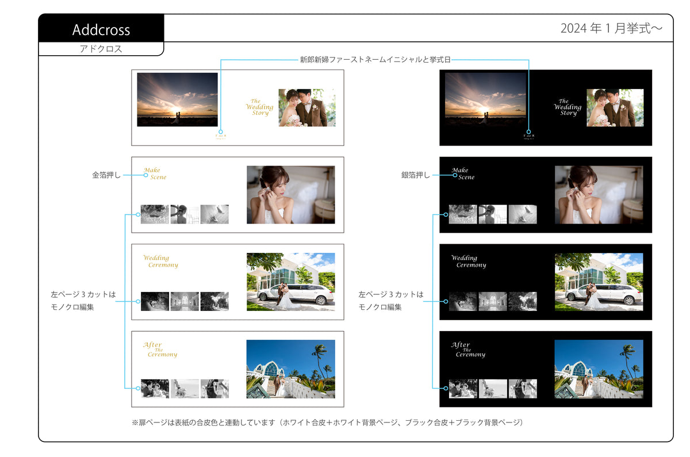Click the 銀箔押し label
This screenshot has height=457, width=690.
(x=415, y=175)
